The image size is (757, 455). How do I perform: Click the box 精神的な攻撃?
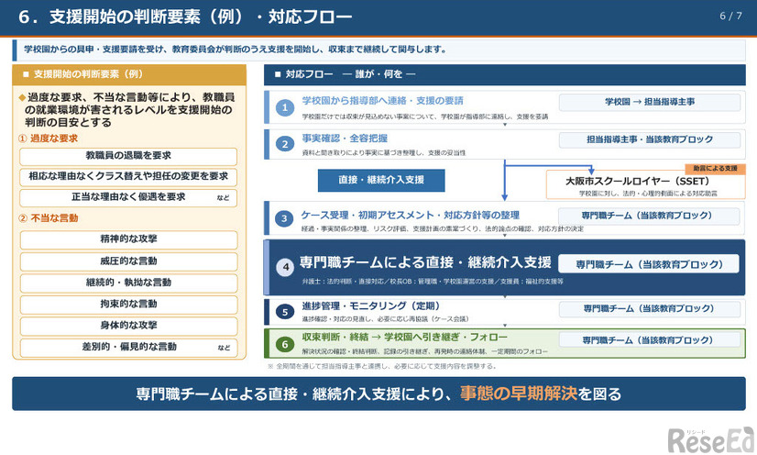coord(128,239)
